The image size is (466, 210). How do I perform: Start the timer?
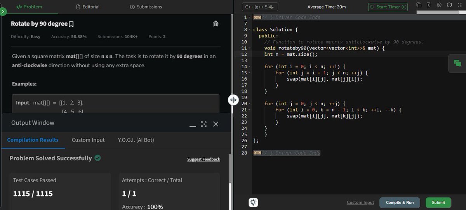388,7
